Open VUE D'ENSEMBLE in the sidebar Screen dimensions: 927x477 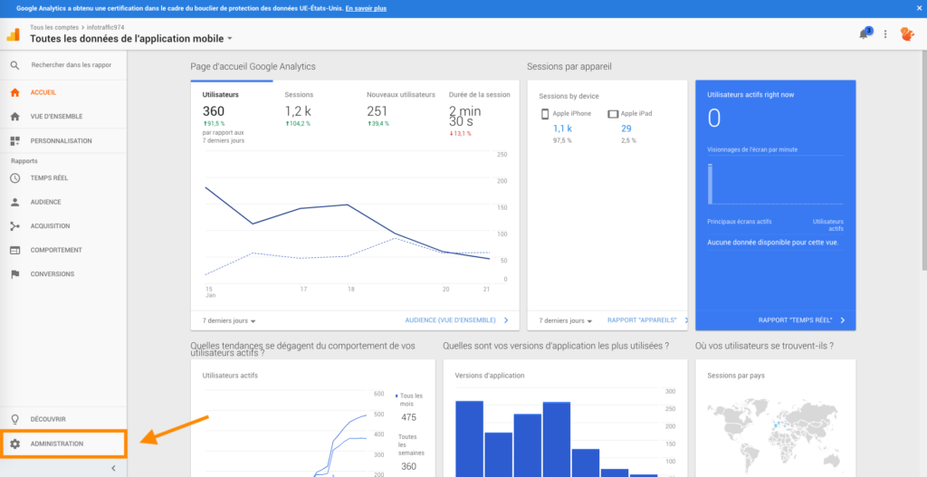(57, 117)
